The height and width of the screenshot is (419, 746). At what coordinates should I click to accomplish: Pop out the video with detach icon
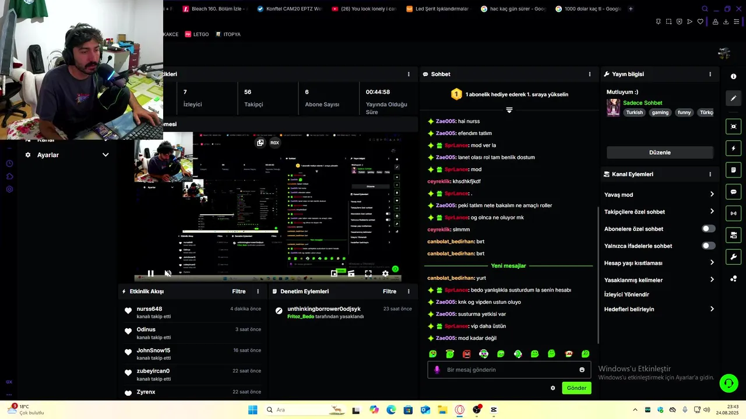tap(260, 143)
